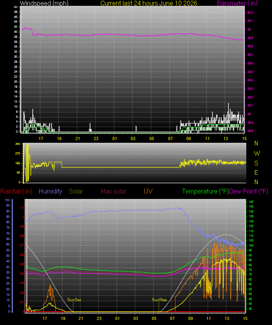Viewport: 272px width, 325px height.
Task: Click hour '15' on the windspeed chart time axis
Action: point(244,139)
